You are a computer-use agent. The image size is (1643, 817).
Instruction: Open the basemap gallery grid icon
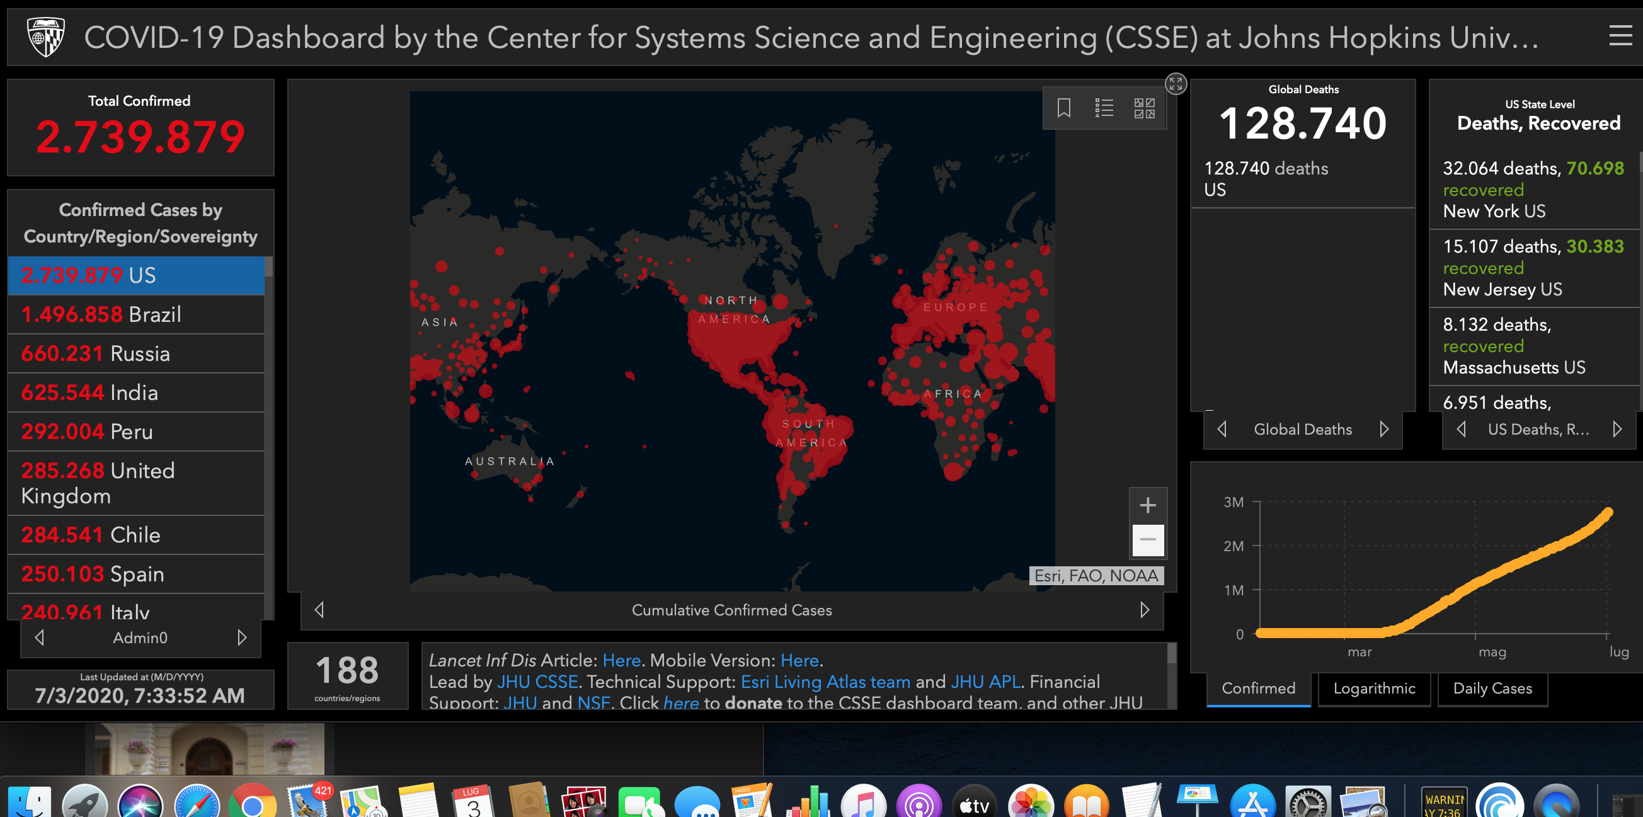tap(1144, 108)
